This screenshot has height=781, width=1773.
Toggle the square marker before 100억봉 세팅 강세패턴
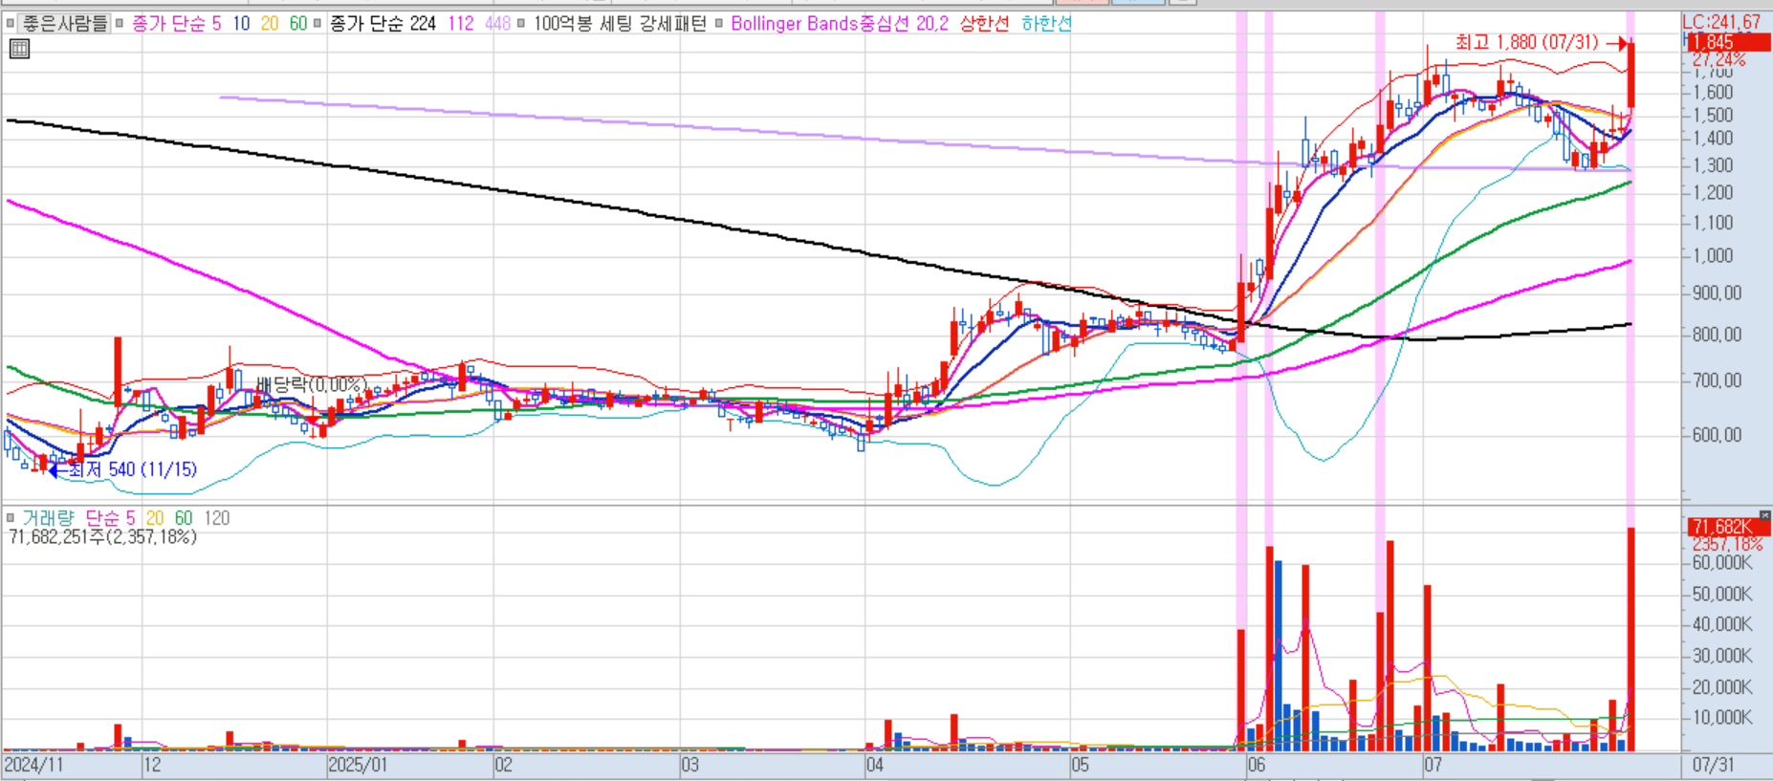[521, 23]
